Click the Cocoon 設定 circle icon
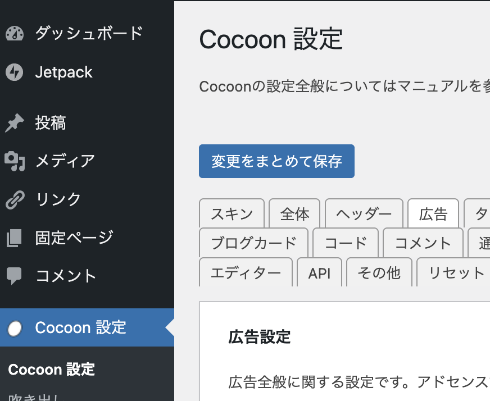The height and width of the screenshot is (401, 490). tap(15, 328)
